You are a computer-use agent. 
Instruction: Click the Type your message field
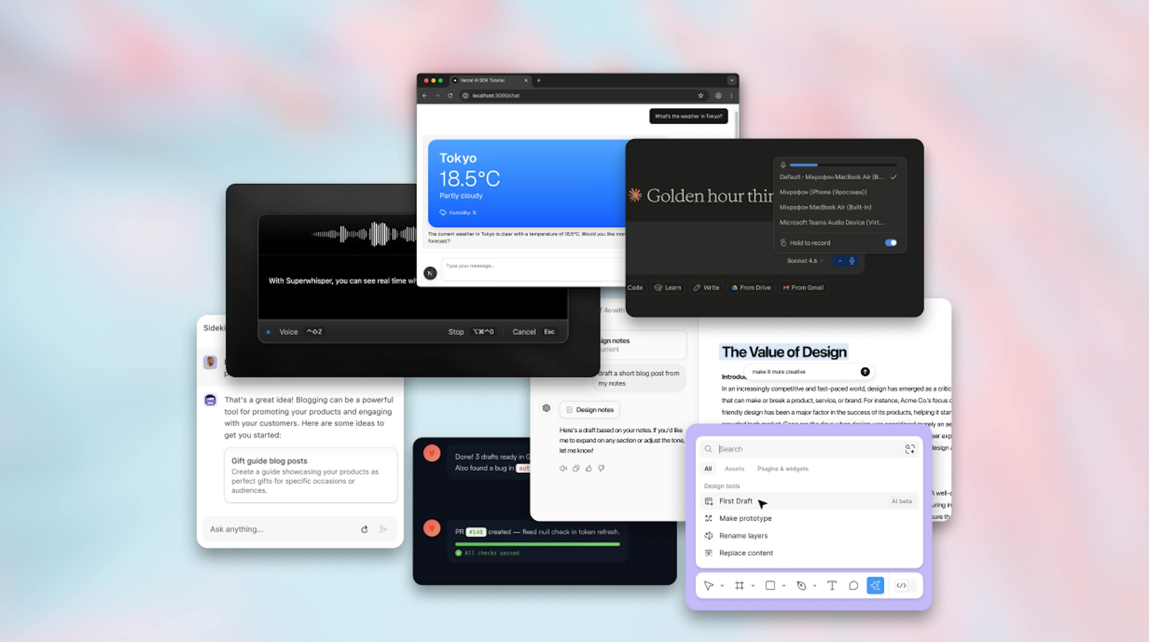coord(534,269)
